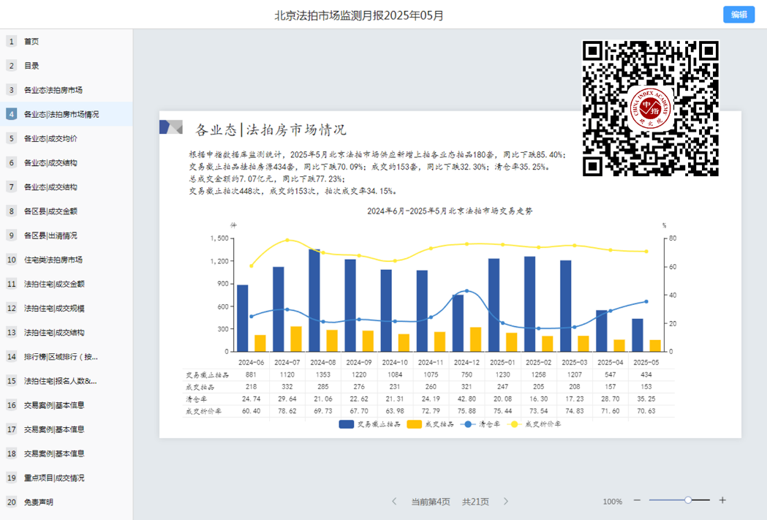The width and height of the screenshot is (767, 520).
Task: Select page 4 各业态|法拍房市场情况
Action: pos(66,114)
